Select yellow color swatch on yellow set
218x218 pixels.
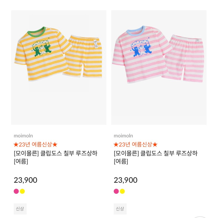pos(22,191)
